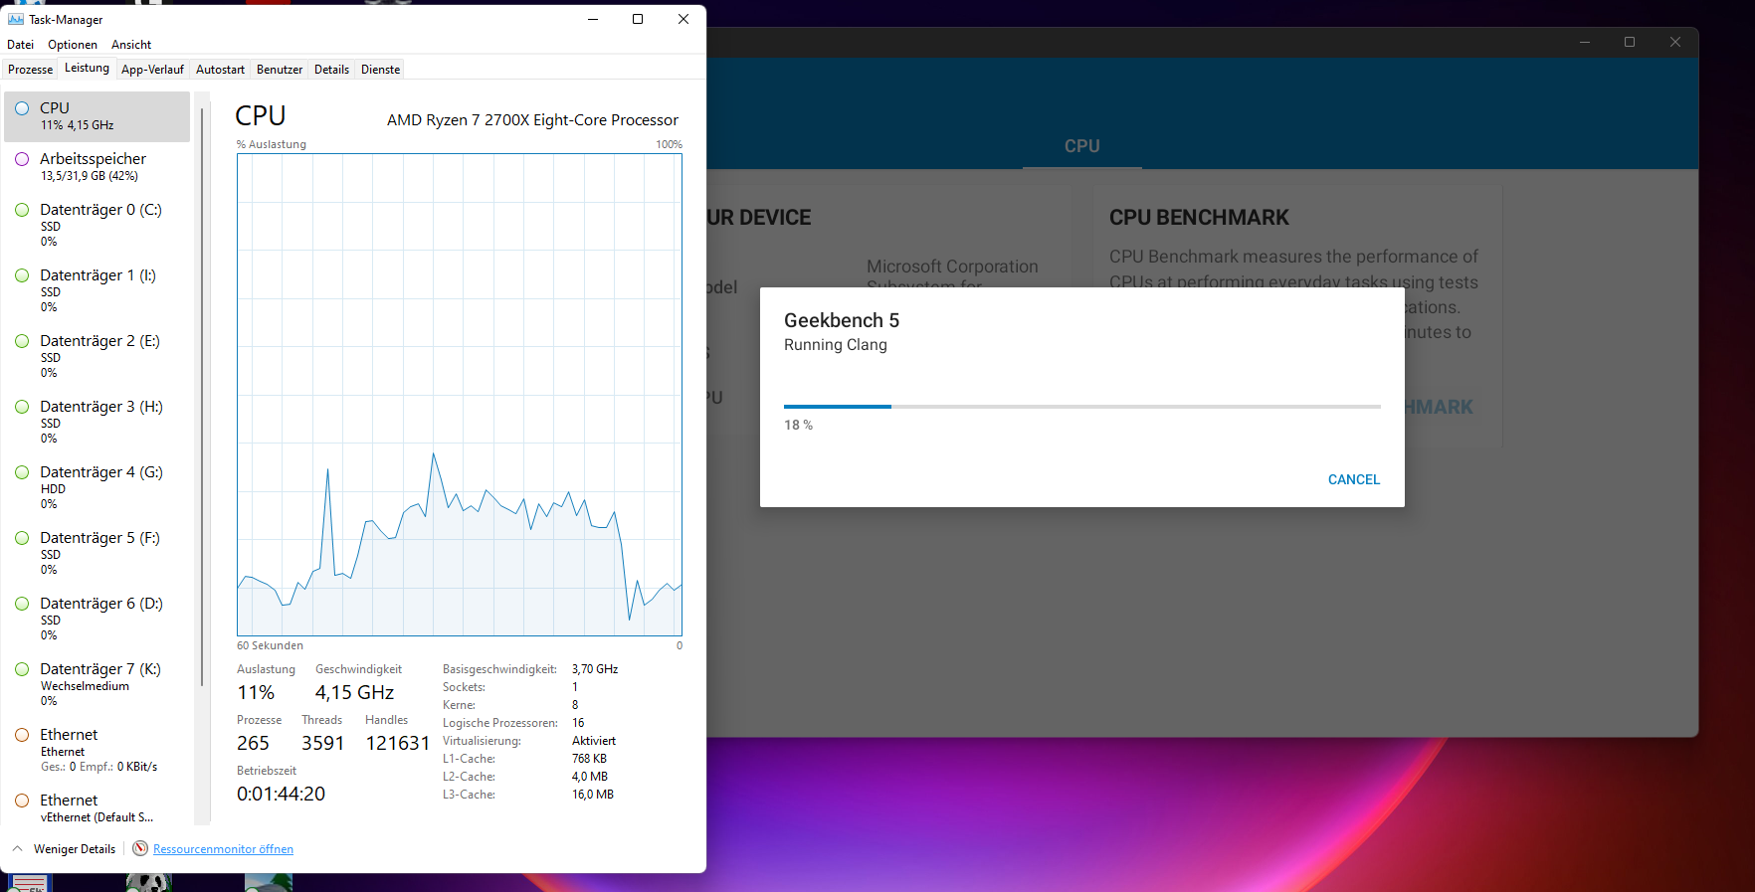1755x892 pixels.
Task: Open the Datei menu
Action: click(20, 45)
